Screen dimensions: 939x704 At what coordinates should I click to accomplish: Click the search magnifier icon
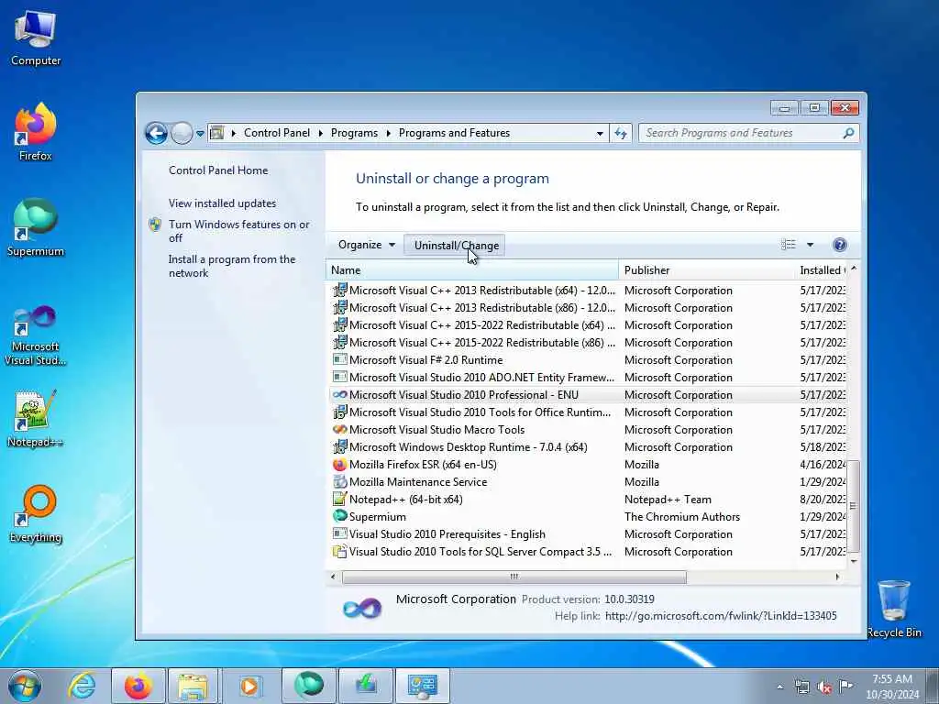[x=848, y=133]
